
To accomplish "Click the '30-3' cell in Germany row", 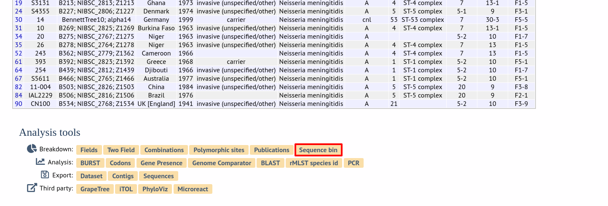I will (493, 20).
